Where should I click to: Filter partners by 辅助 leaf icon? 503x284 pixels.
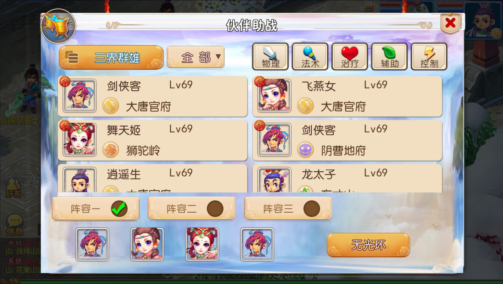(389, 57)
